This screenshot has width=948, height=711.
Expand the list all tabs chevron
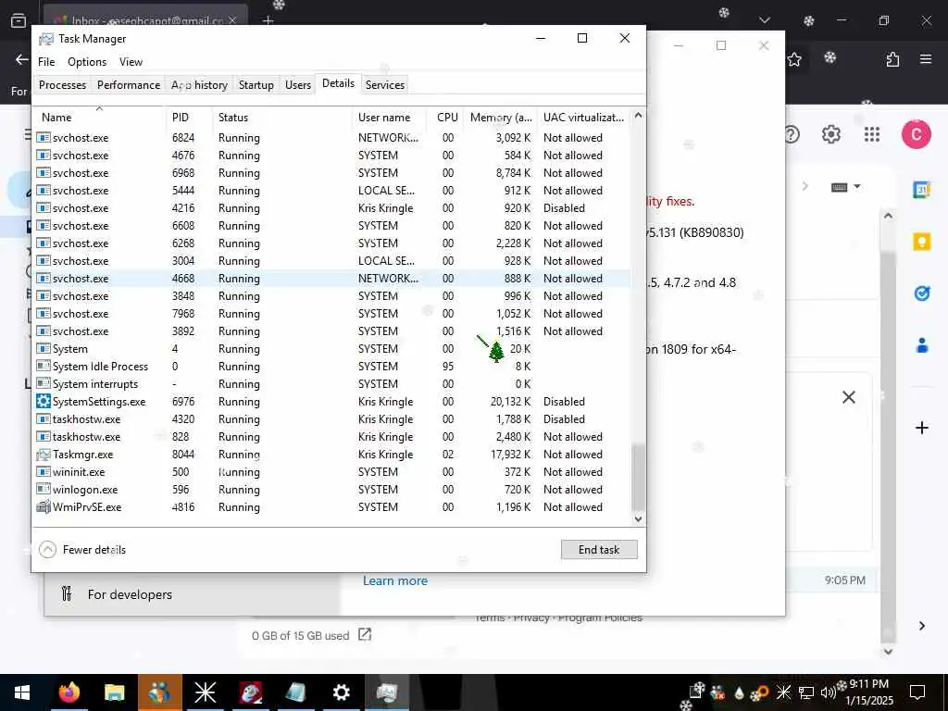point(764,20)
